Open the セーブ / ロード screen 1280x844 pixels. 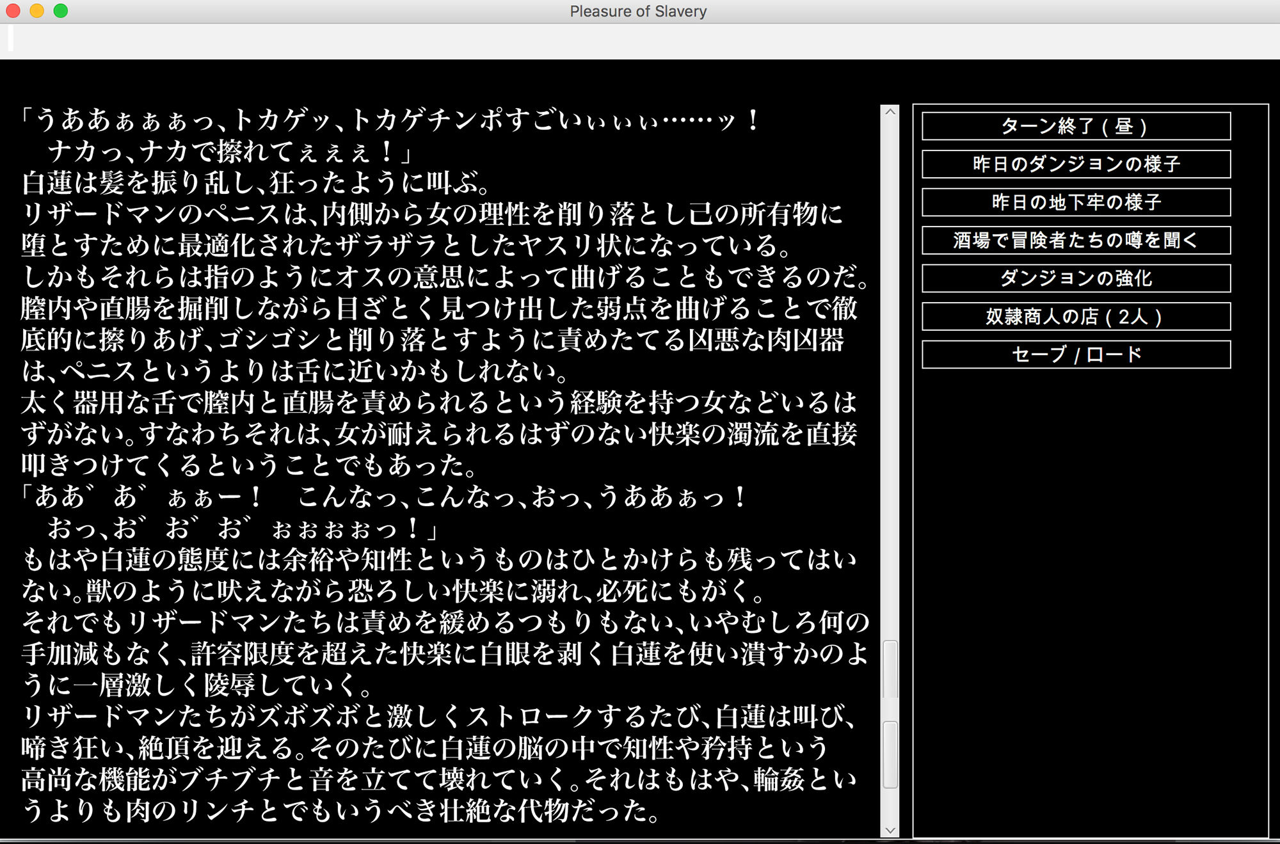point(1075,354)
